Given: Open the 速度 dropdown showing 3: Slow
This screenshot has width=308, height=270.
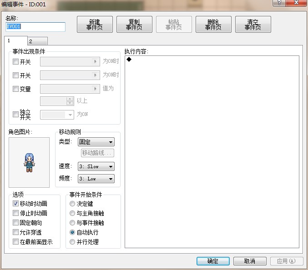Looking at the screenshot, I should [x=96, y=166].
